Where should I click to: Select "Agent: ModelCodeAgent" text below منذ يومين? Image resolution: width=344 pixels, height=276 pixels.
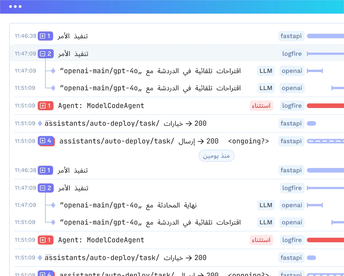click(101, 240)
